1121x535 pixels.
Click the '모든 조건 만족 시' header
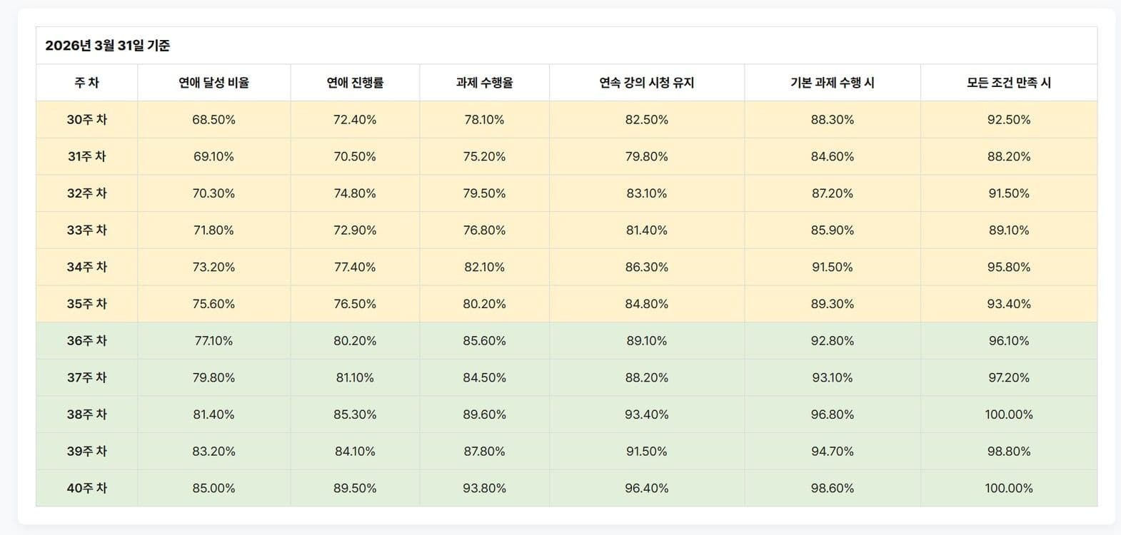point(1009,83)
